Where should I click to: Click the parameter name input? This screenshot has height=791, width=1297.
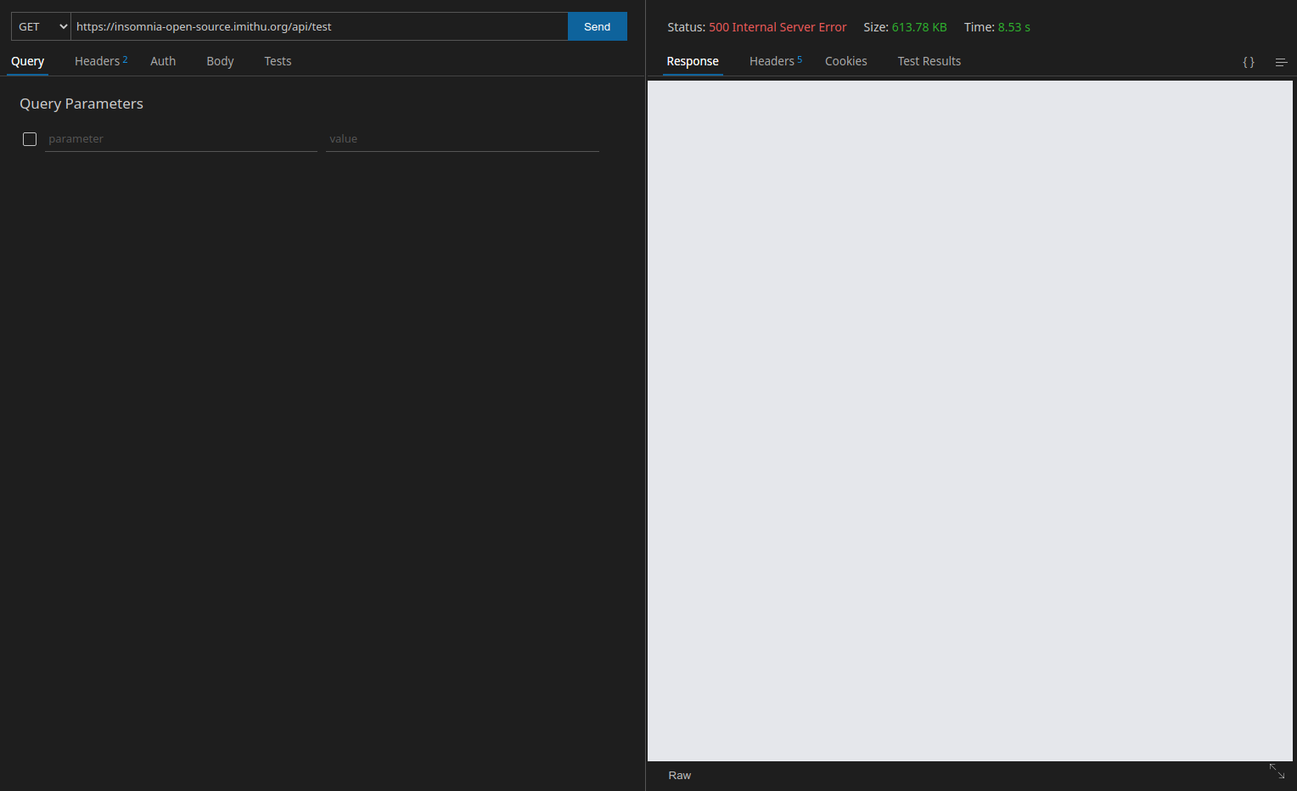181,138
